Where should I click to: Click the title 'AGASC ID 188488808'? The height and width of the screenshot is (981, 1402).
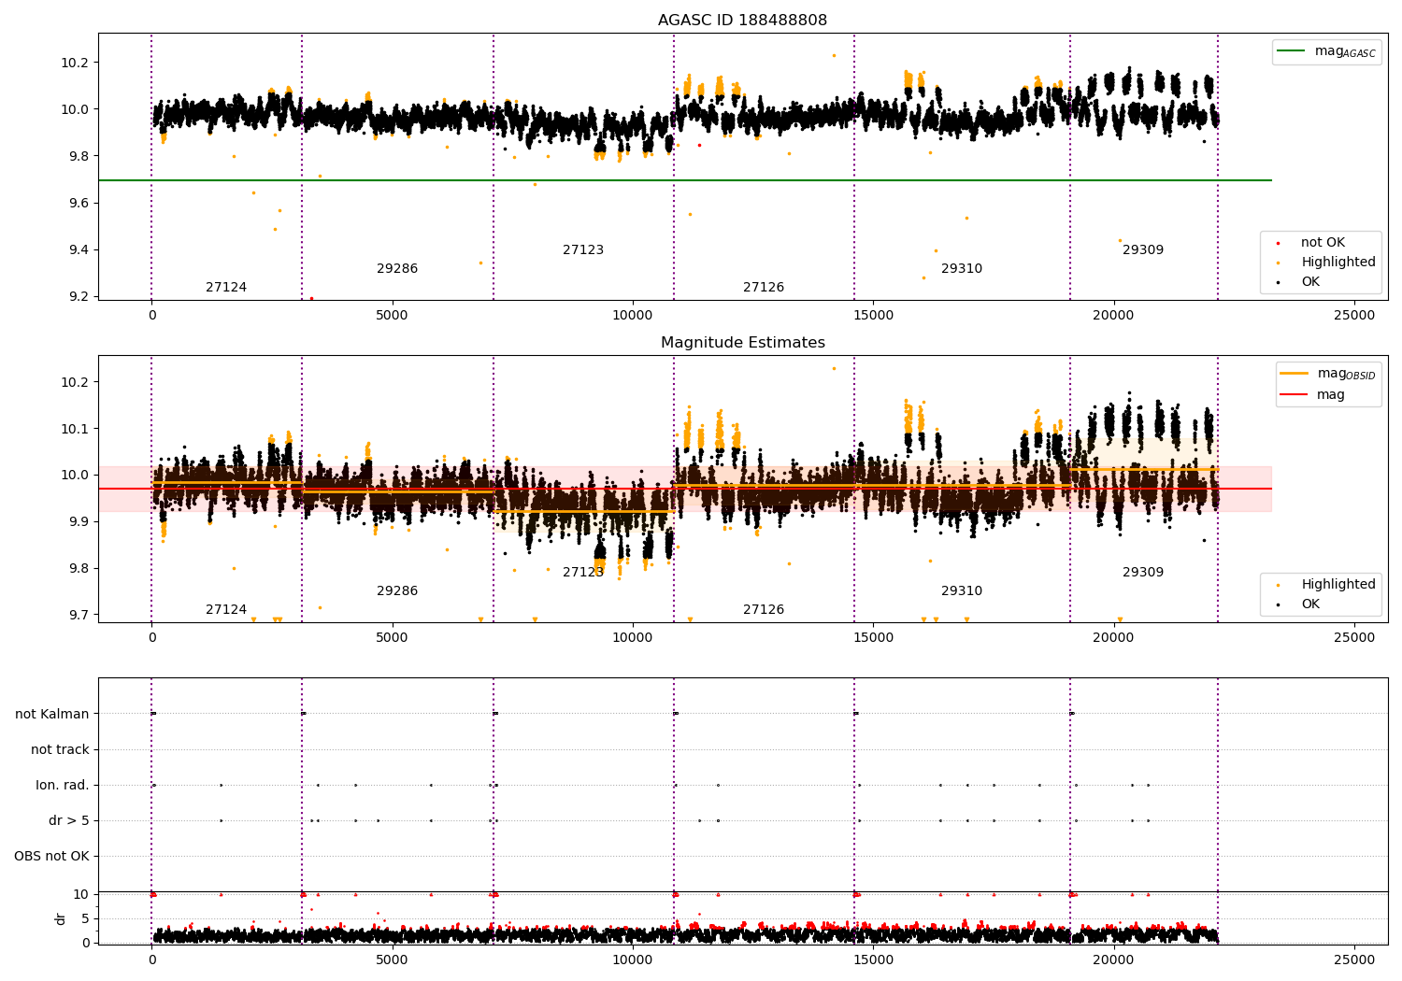point(742,21)
